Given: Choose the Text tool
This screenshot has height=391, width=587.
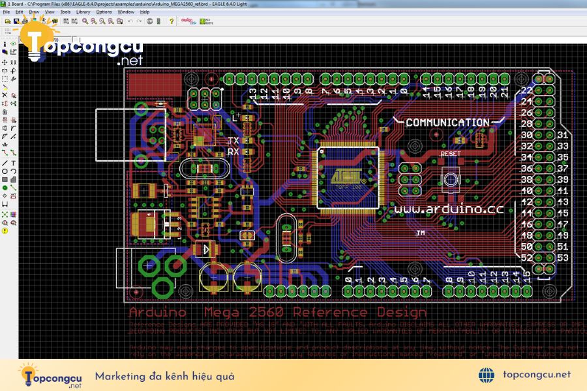Looking at the screenshot, I should point(13,163).
